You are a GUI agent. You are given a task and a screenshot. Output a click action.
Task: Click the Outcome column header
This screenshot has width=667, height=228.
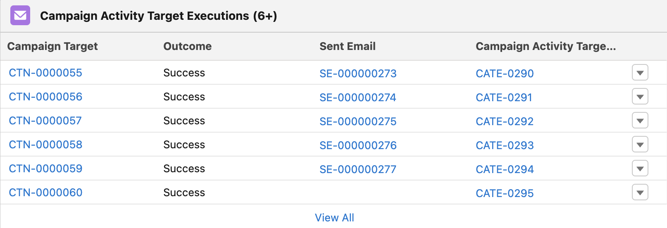[188, 46]
